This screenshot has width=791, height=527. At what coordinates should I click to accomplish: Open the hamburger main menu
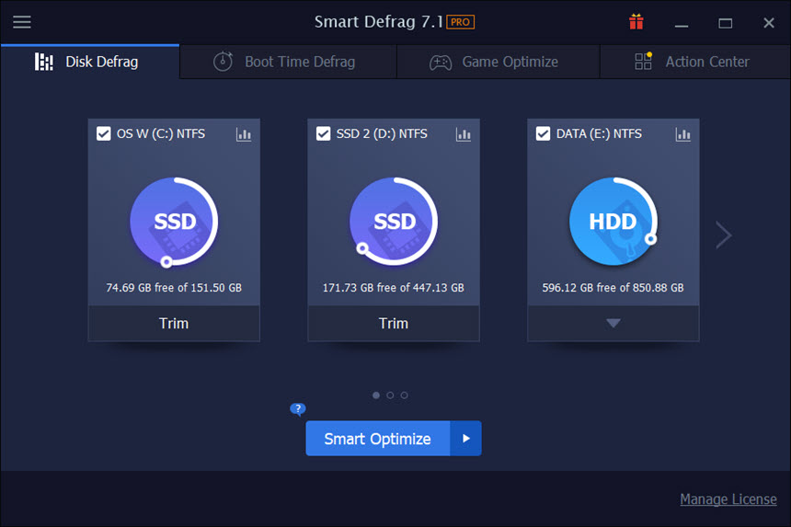click(x=22, y=22)
